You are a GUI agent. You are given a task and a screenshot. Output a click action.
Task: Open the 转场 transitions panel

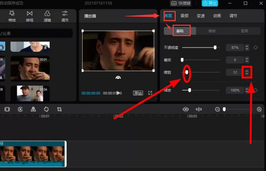[30, 16]
